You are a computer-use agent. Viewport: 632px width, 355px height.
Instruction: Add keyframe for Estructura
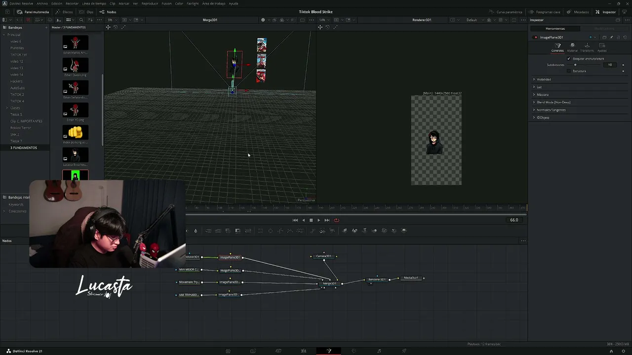[x=623, y=71]
